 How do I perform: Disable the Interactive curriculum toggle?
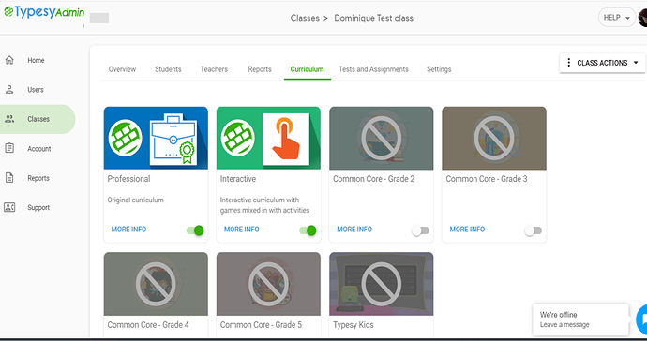(308, 230)
